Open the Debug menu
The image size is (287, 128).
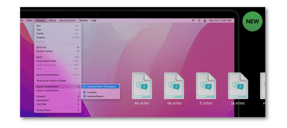tap(52, 20)
